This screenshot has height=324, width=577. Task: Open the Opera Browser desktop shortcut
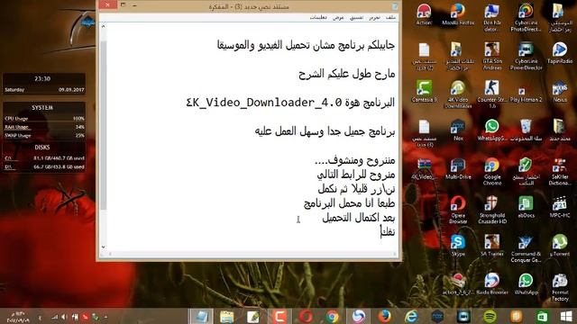458,210
